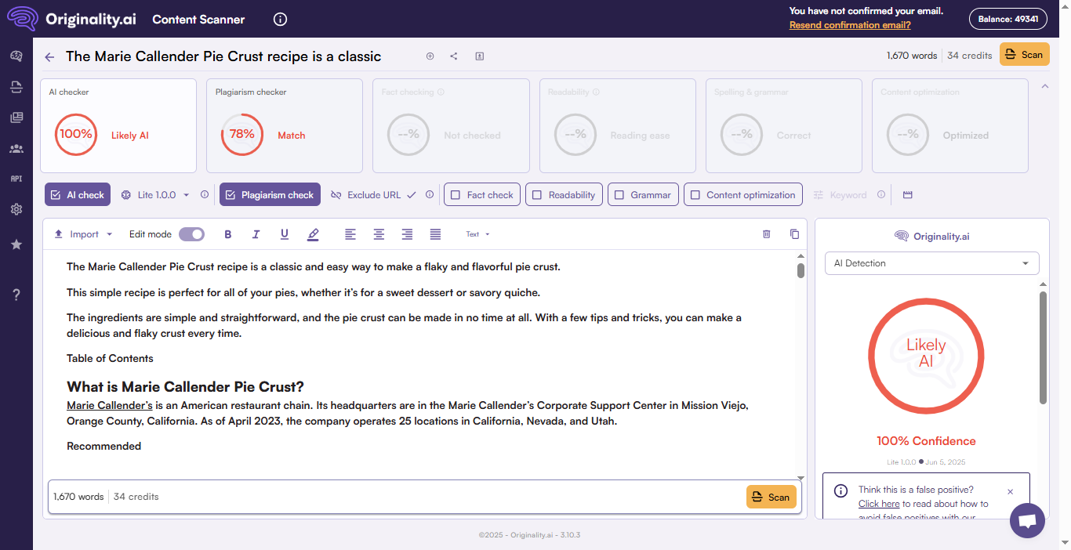Follow the Click here false positives link

point(879,504)
